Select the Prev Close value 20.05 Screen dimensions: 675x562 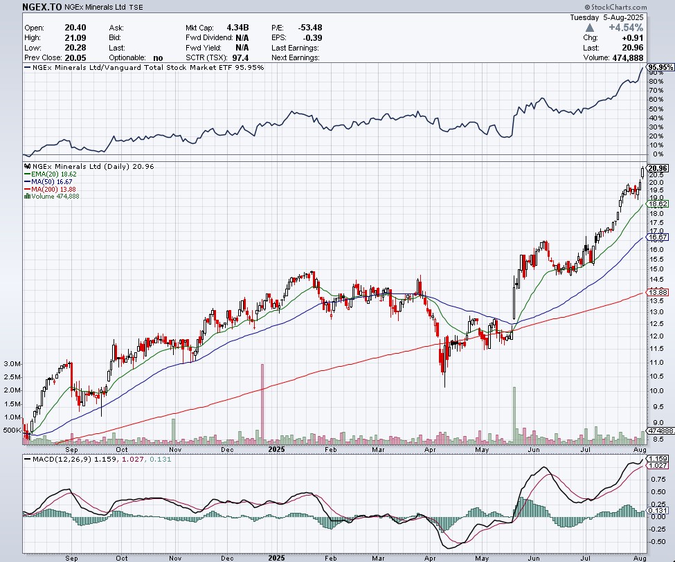tap(75, 57)
